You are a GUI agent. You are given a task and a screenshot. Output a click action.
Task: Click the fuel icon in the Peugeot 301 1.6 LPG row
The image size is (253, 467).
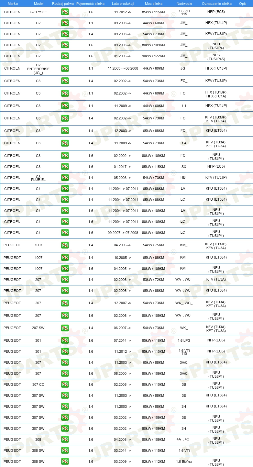coord(65,340)
